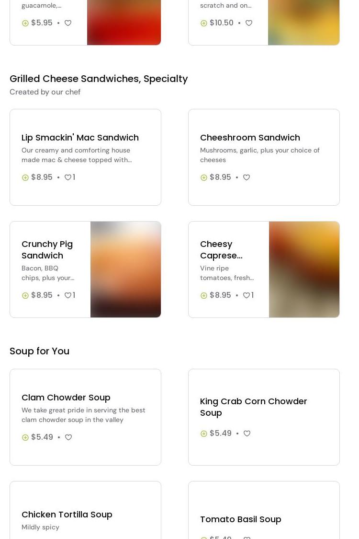359x539 pixels.
Task: Add Crunchy Pig Sandwich to cart
Action: click(25, 295)
